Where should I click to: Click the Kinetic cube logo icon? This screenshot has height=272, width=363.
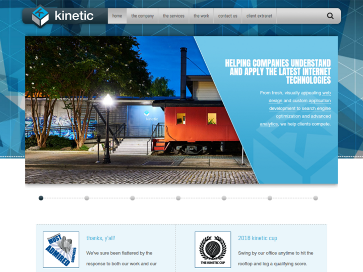tap(40, 15)
